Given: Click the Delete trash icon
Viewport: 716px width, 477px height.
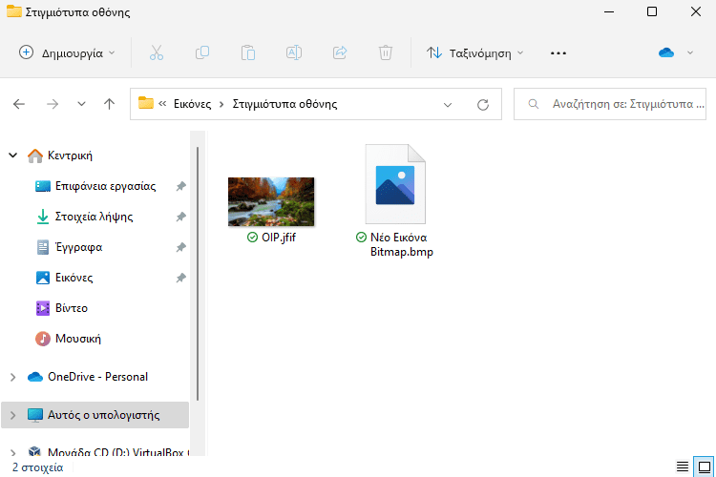Looking at the screenshot, I should 386,53.
